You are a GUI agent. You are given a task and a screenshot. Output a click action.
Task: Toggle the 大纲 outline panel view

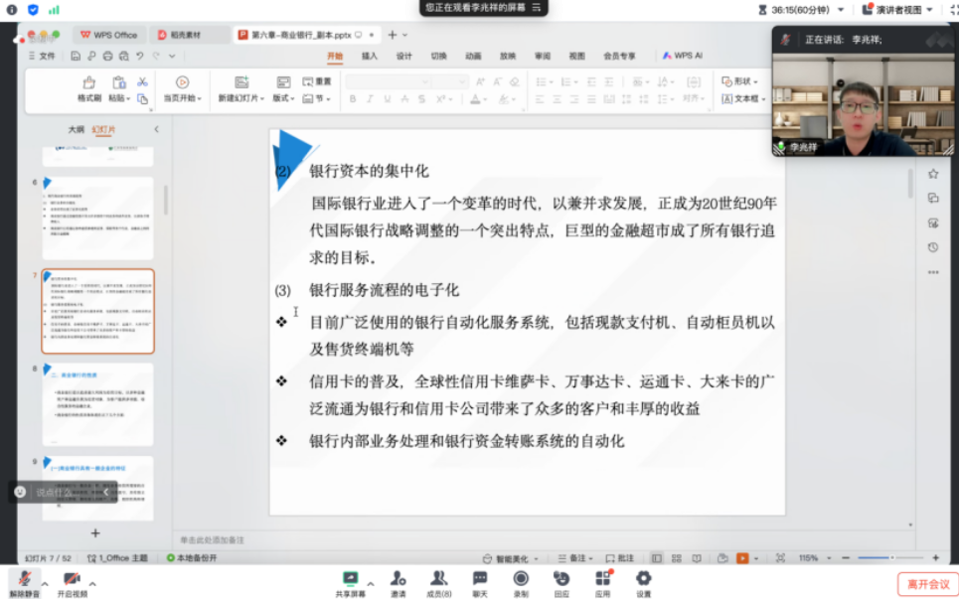pos(76,129)
